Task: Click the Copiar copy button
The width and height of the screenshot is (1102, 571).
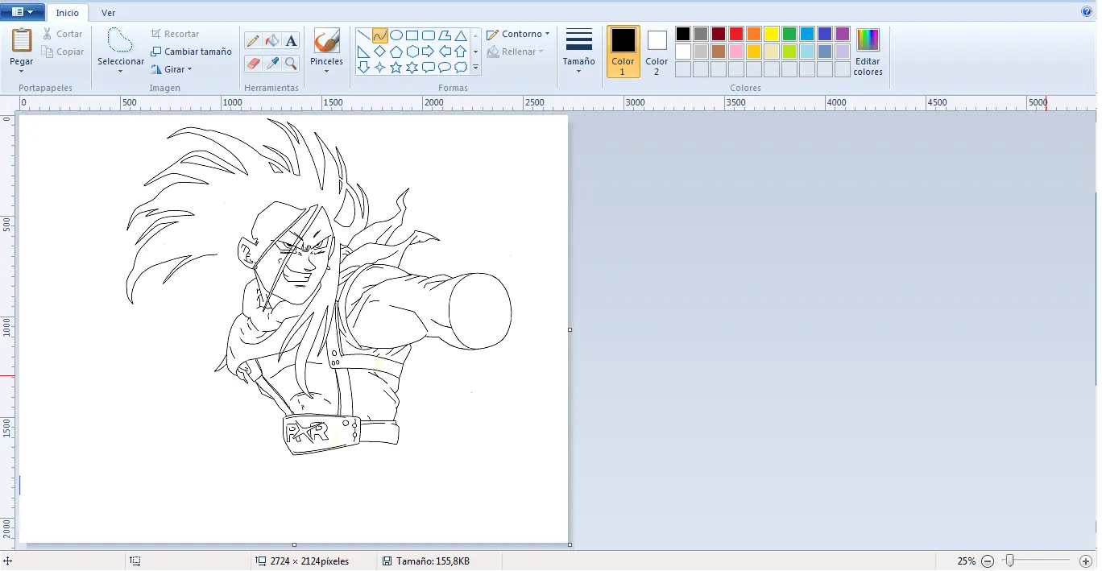Action: click(x=63, y=52)
